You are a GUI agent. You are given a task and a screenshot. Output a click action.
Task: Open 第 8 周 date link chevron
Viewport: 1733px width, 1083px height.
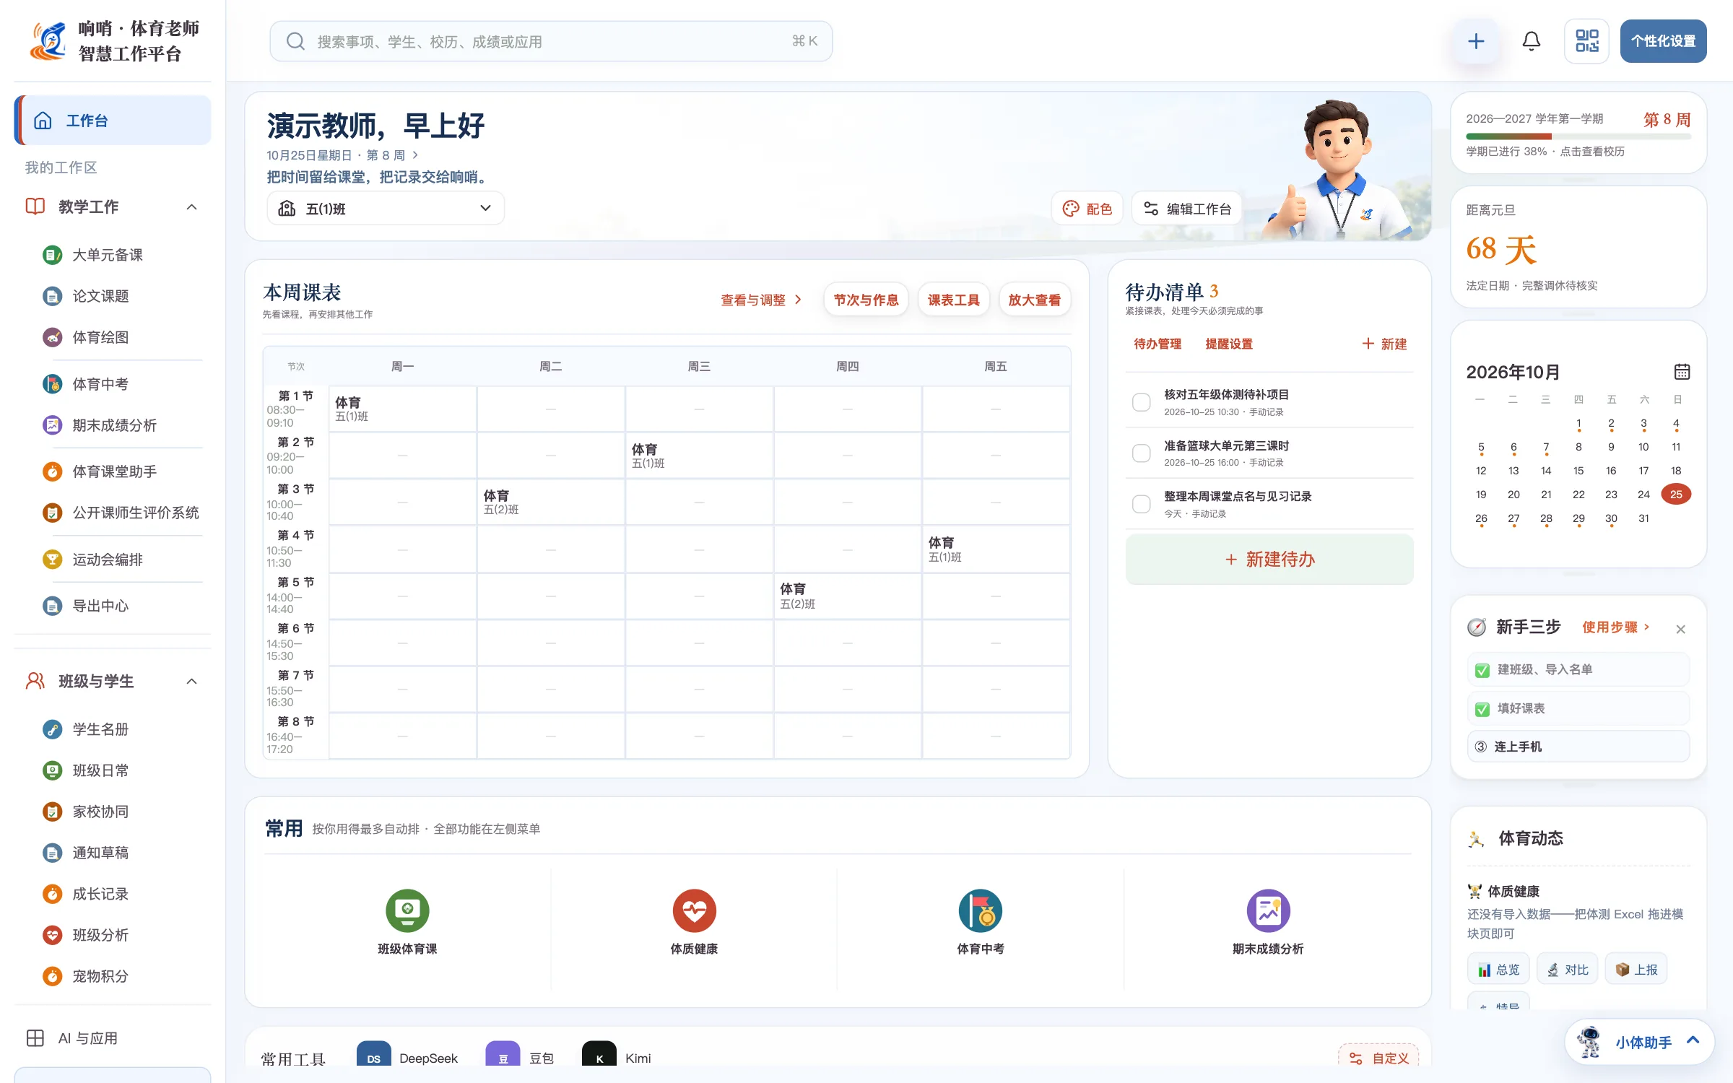[x=415, y=155]
